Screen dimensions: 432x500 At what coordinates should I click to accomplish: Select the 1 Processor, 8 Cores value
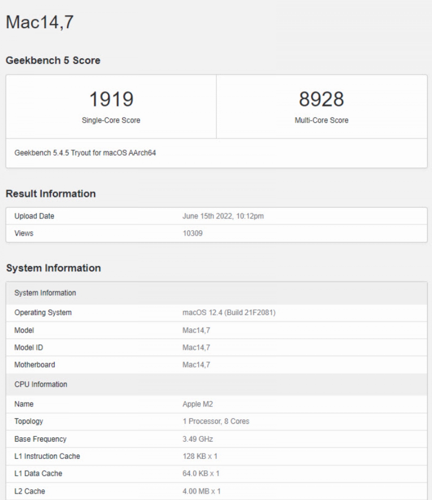tap(216, 421)
